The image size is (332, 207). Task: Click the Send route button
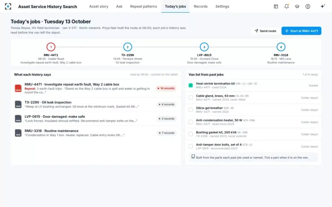265,31
